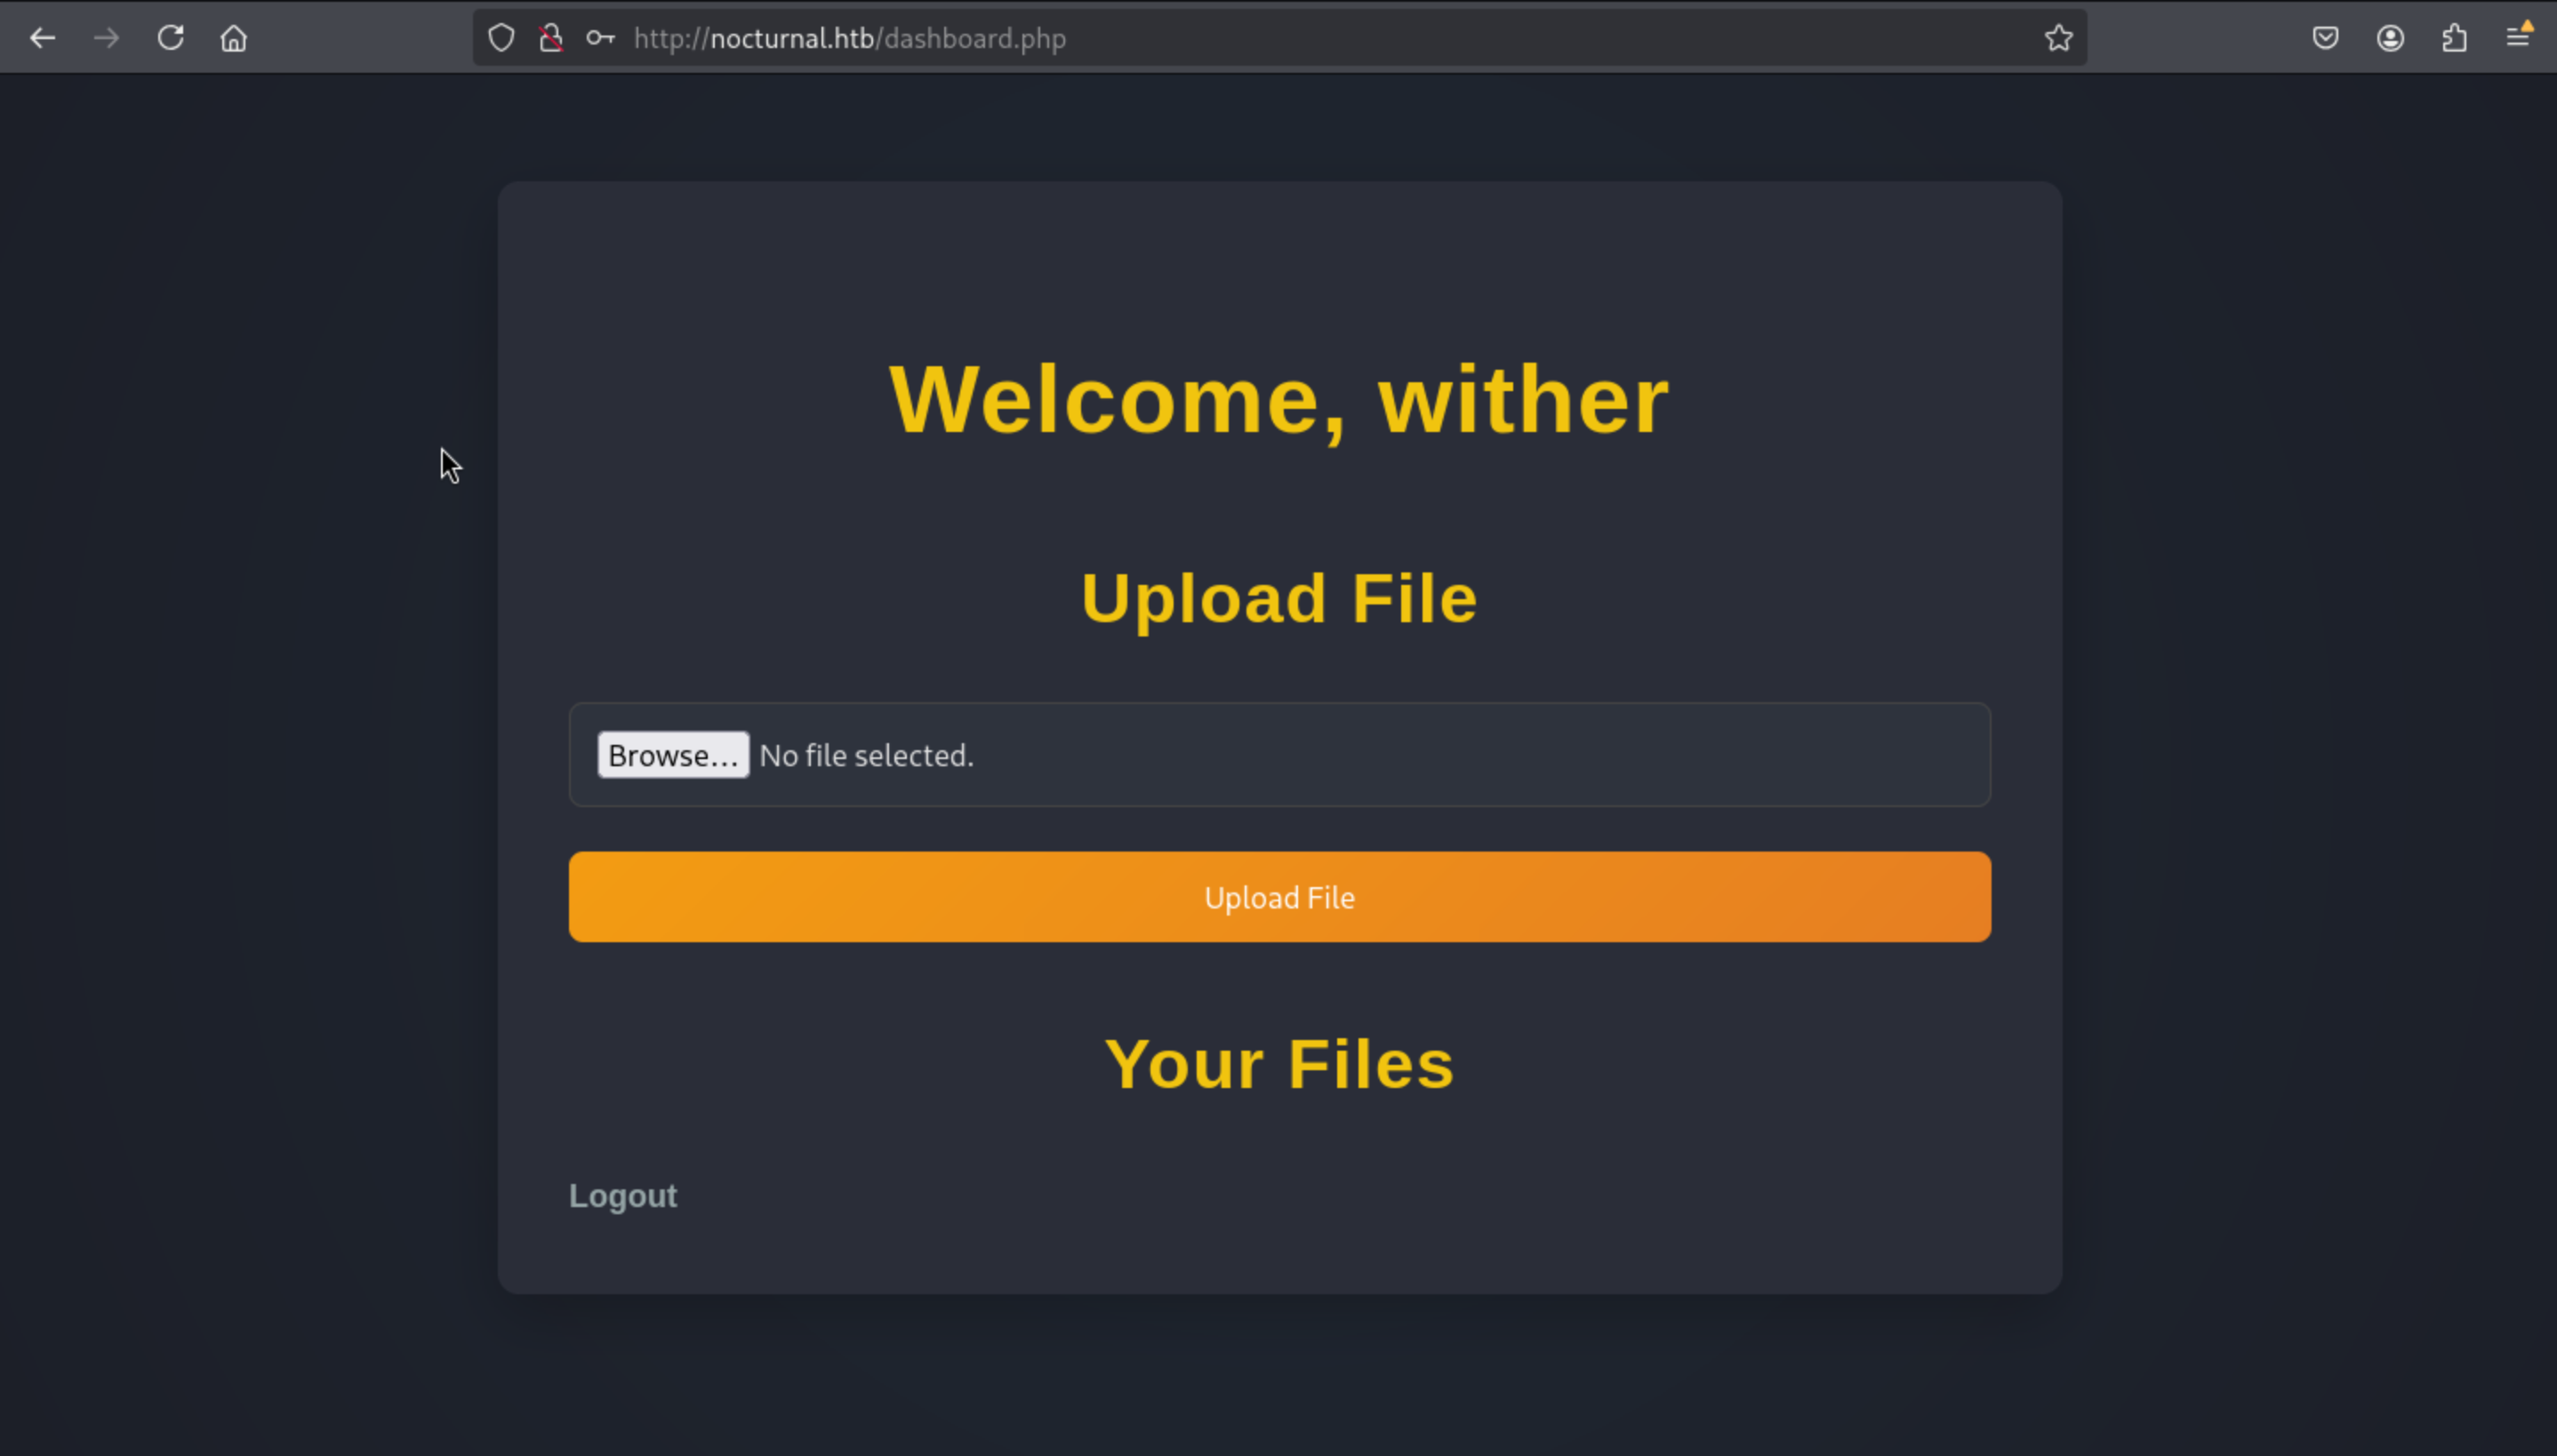Go back to the previous page
The image size is (2557, 1456).
[x=42, y=38]
